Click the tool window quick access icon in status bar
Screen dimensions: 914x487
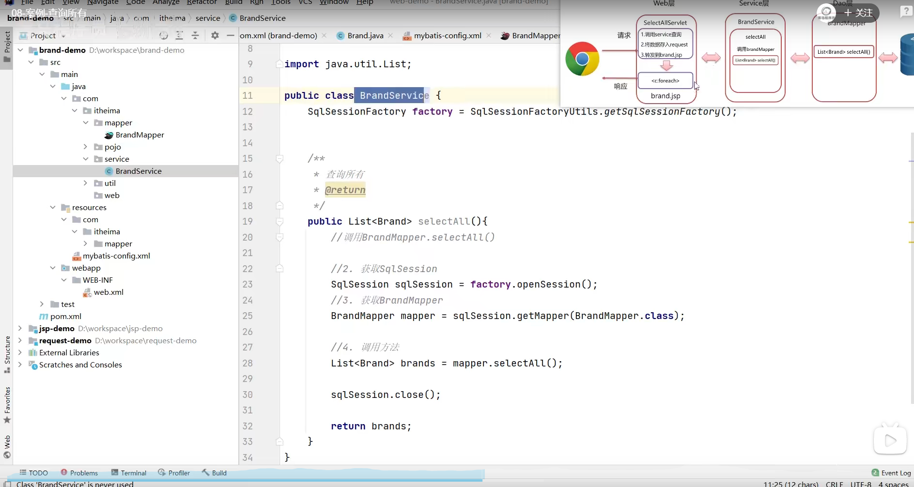click(x=7, y=484)
